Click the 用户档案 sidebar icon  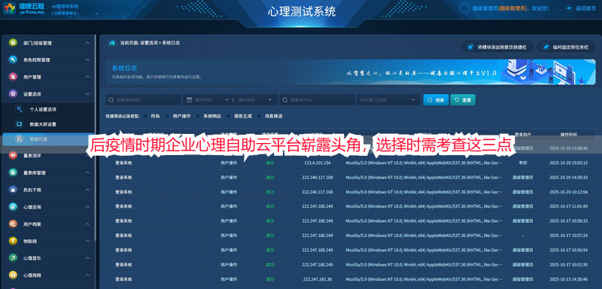[x=13, y=224]
